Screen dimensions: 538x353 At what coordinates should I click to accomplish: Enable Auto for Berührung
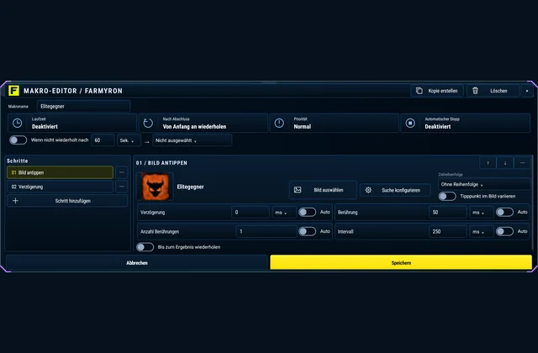504,212
